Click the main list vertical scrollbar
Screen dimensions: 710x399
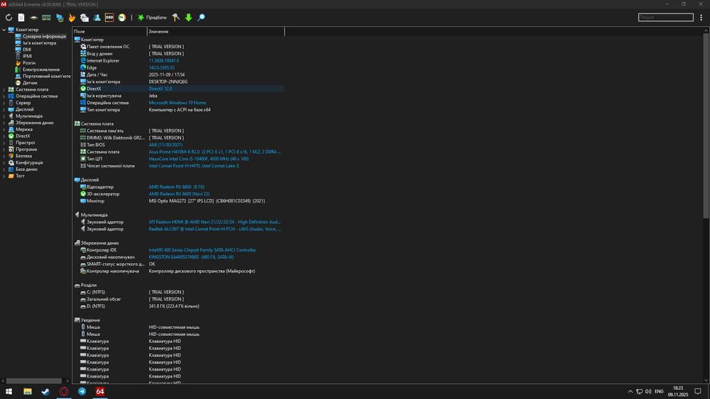click(706, 126)
